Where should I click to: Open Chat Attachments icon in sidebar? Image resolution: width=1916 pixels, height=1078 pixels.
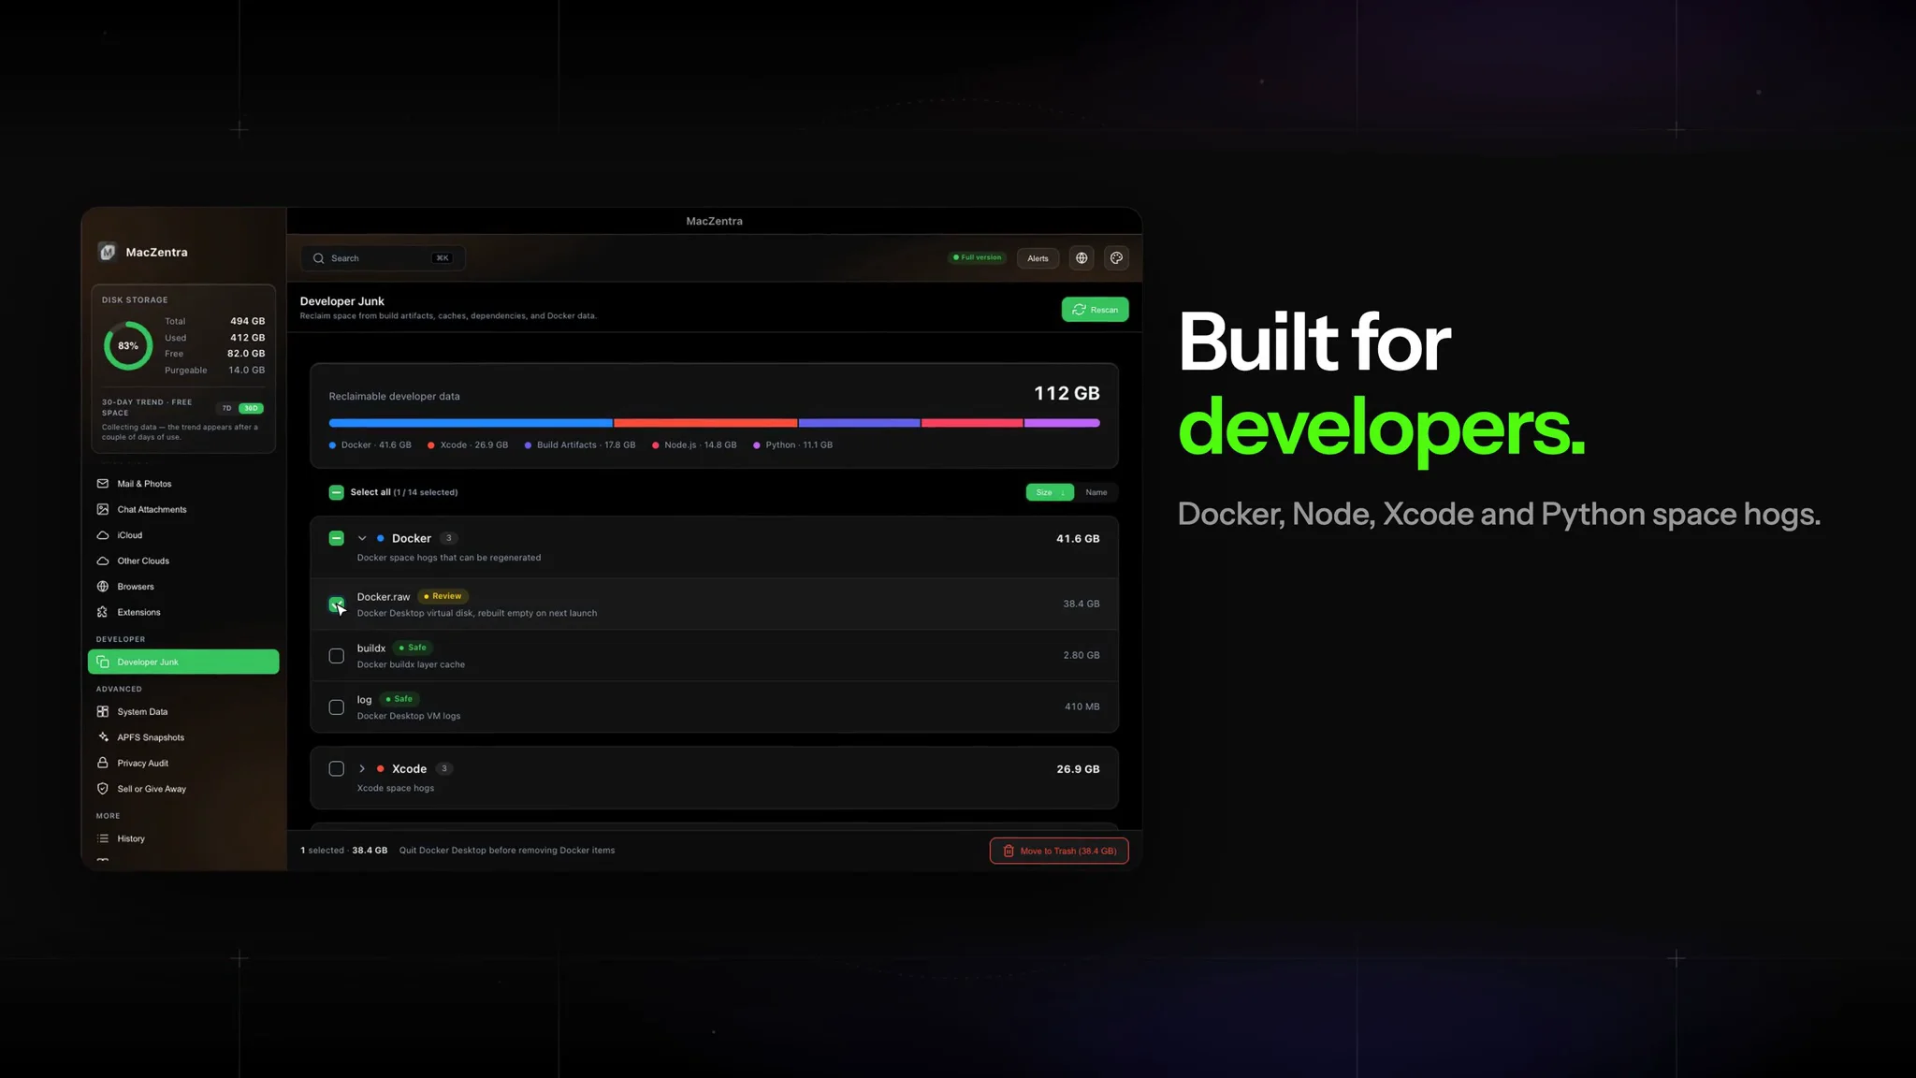point(103,509)
